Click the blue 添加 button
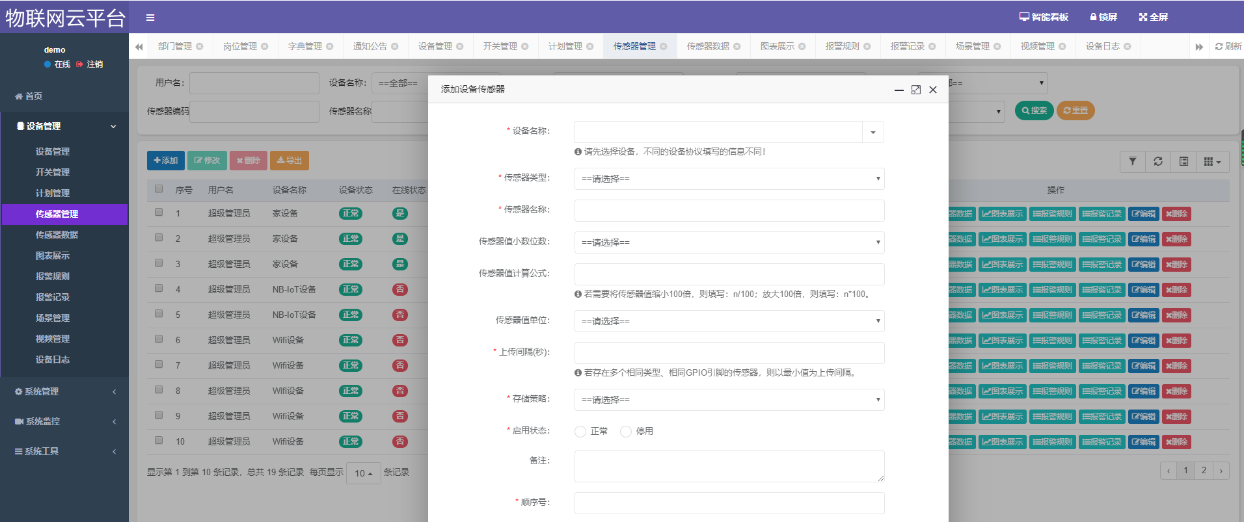 [x=166, y=161]
